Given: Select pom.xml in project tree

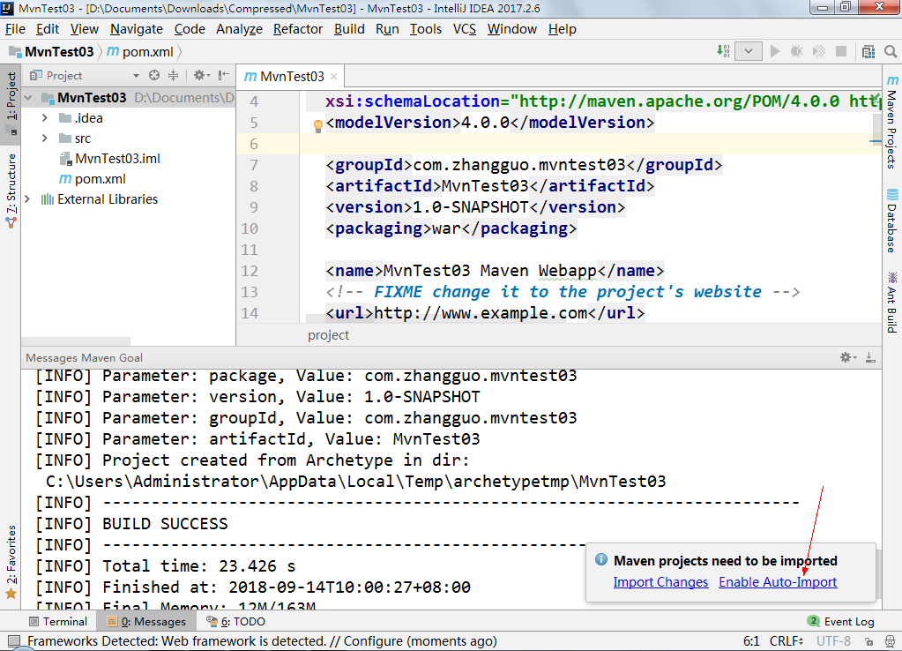Looking at the screenshot, I should [x=92, y=179].
